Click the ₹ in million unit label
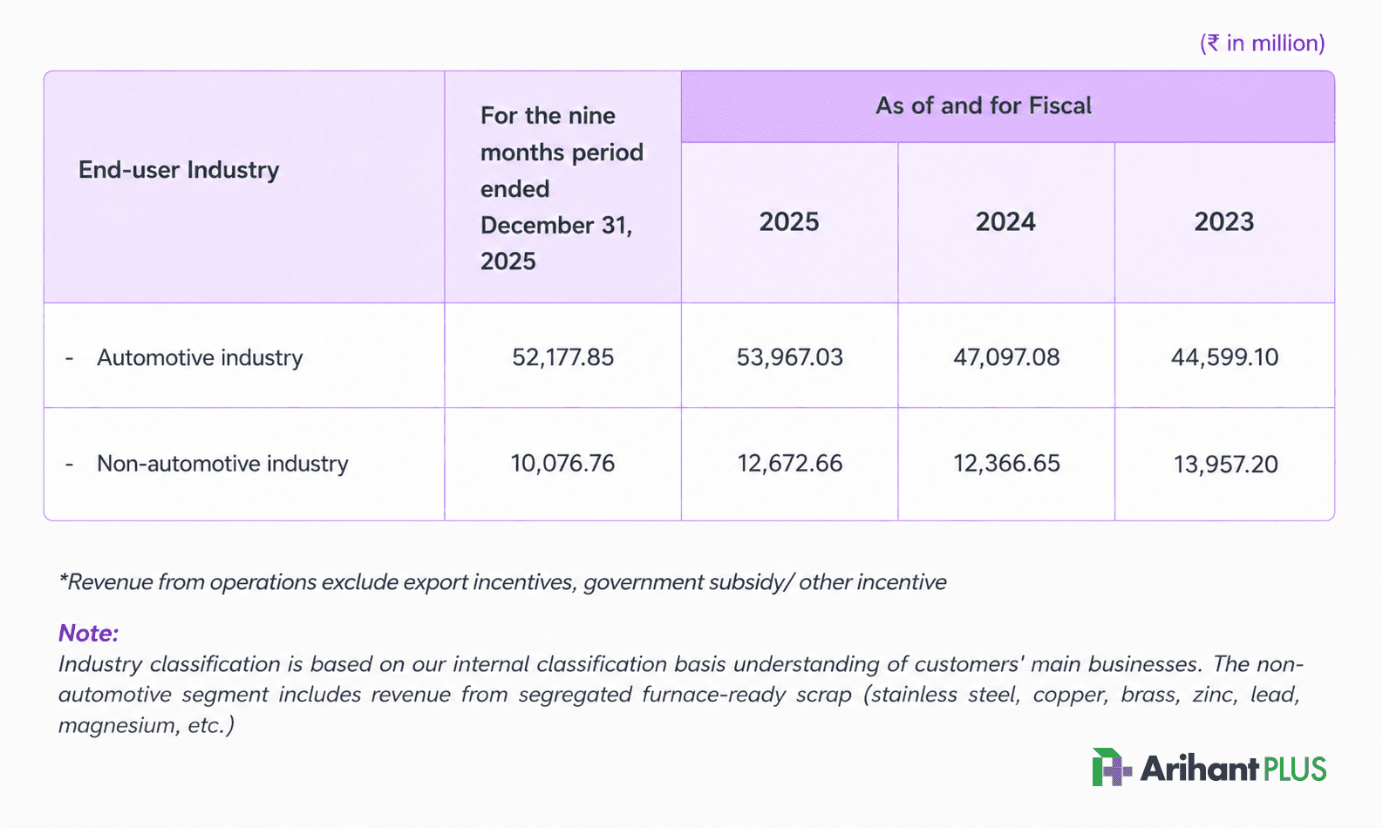 tap(1262, 43)
